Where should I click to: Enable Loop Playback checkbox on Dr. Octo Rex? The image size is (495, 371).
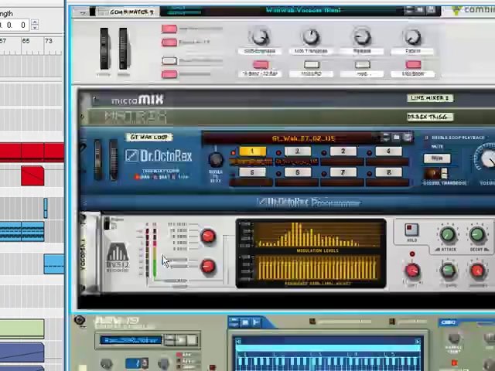pyautogui.click(x=426, y=138)
